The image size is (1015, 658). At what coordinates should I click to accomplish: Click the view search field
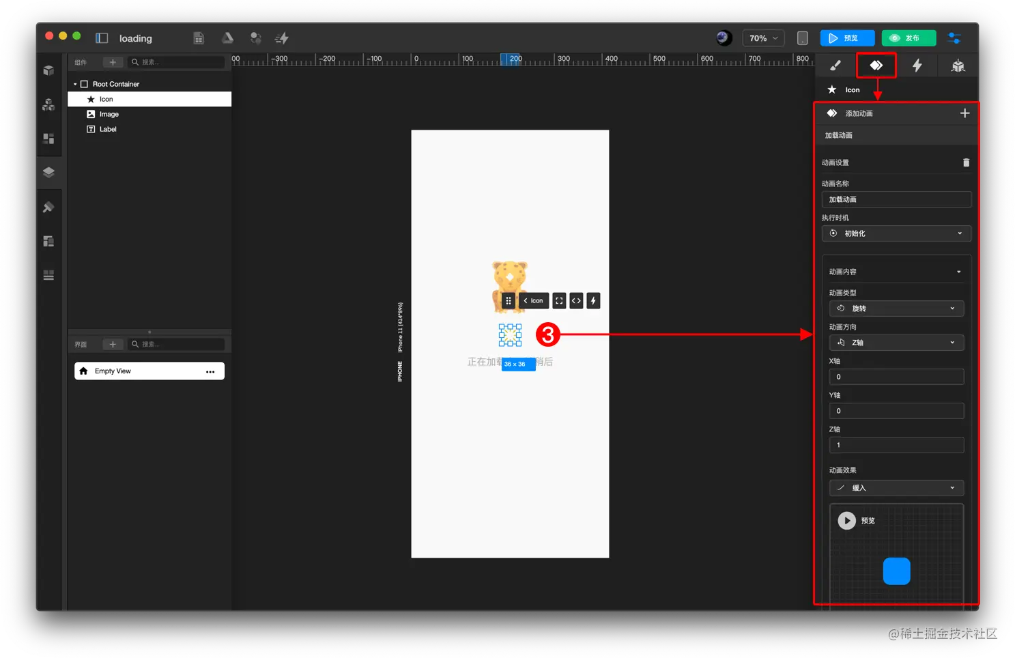pyautogui.click(x=176, y=344)
